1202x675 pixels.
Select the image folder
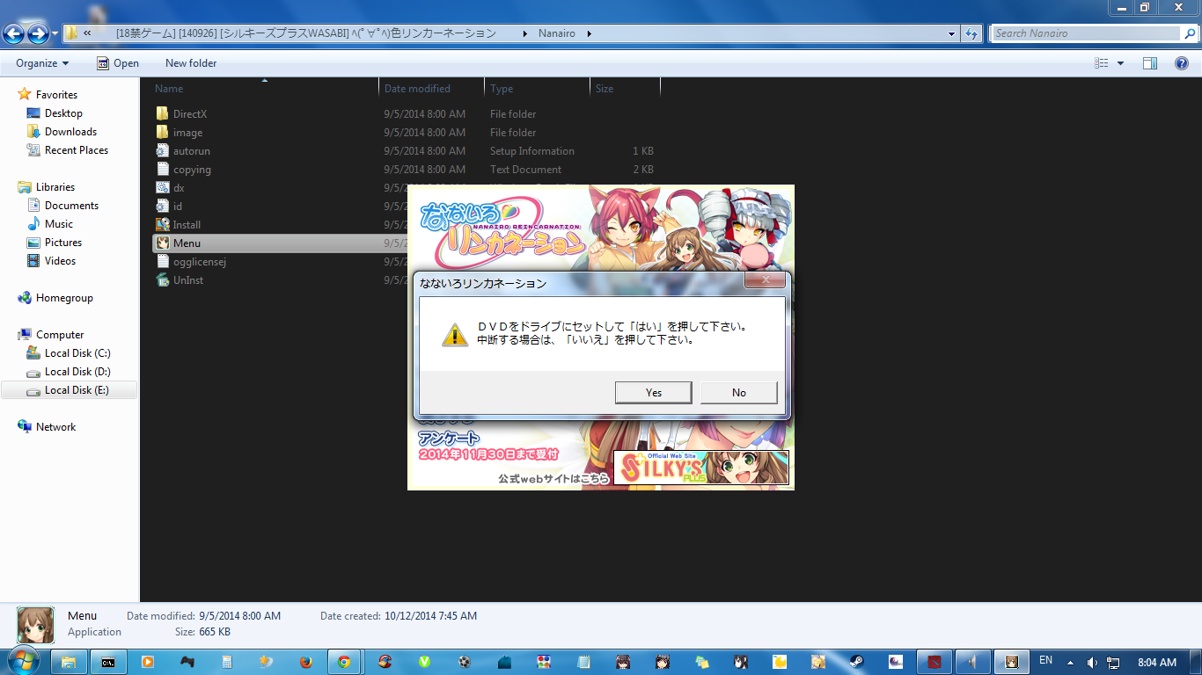point(187,133)
